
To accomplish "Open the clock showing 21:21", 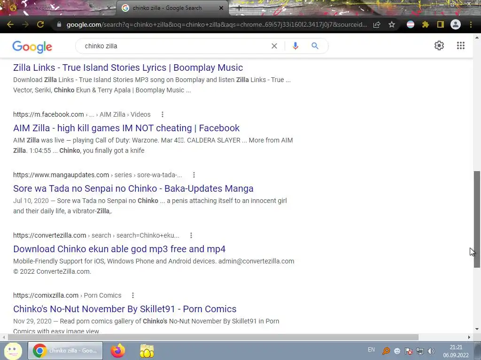I will (456, 351).
